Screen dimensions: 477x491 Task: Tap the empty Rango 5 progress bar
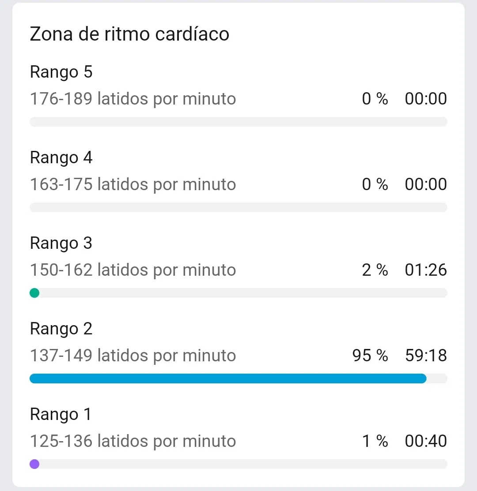pos(238,122)
